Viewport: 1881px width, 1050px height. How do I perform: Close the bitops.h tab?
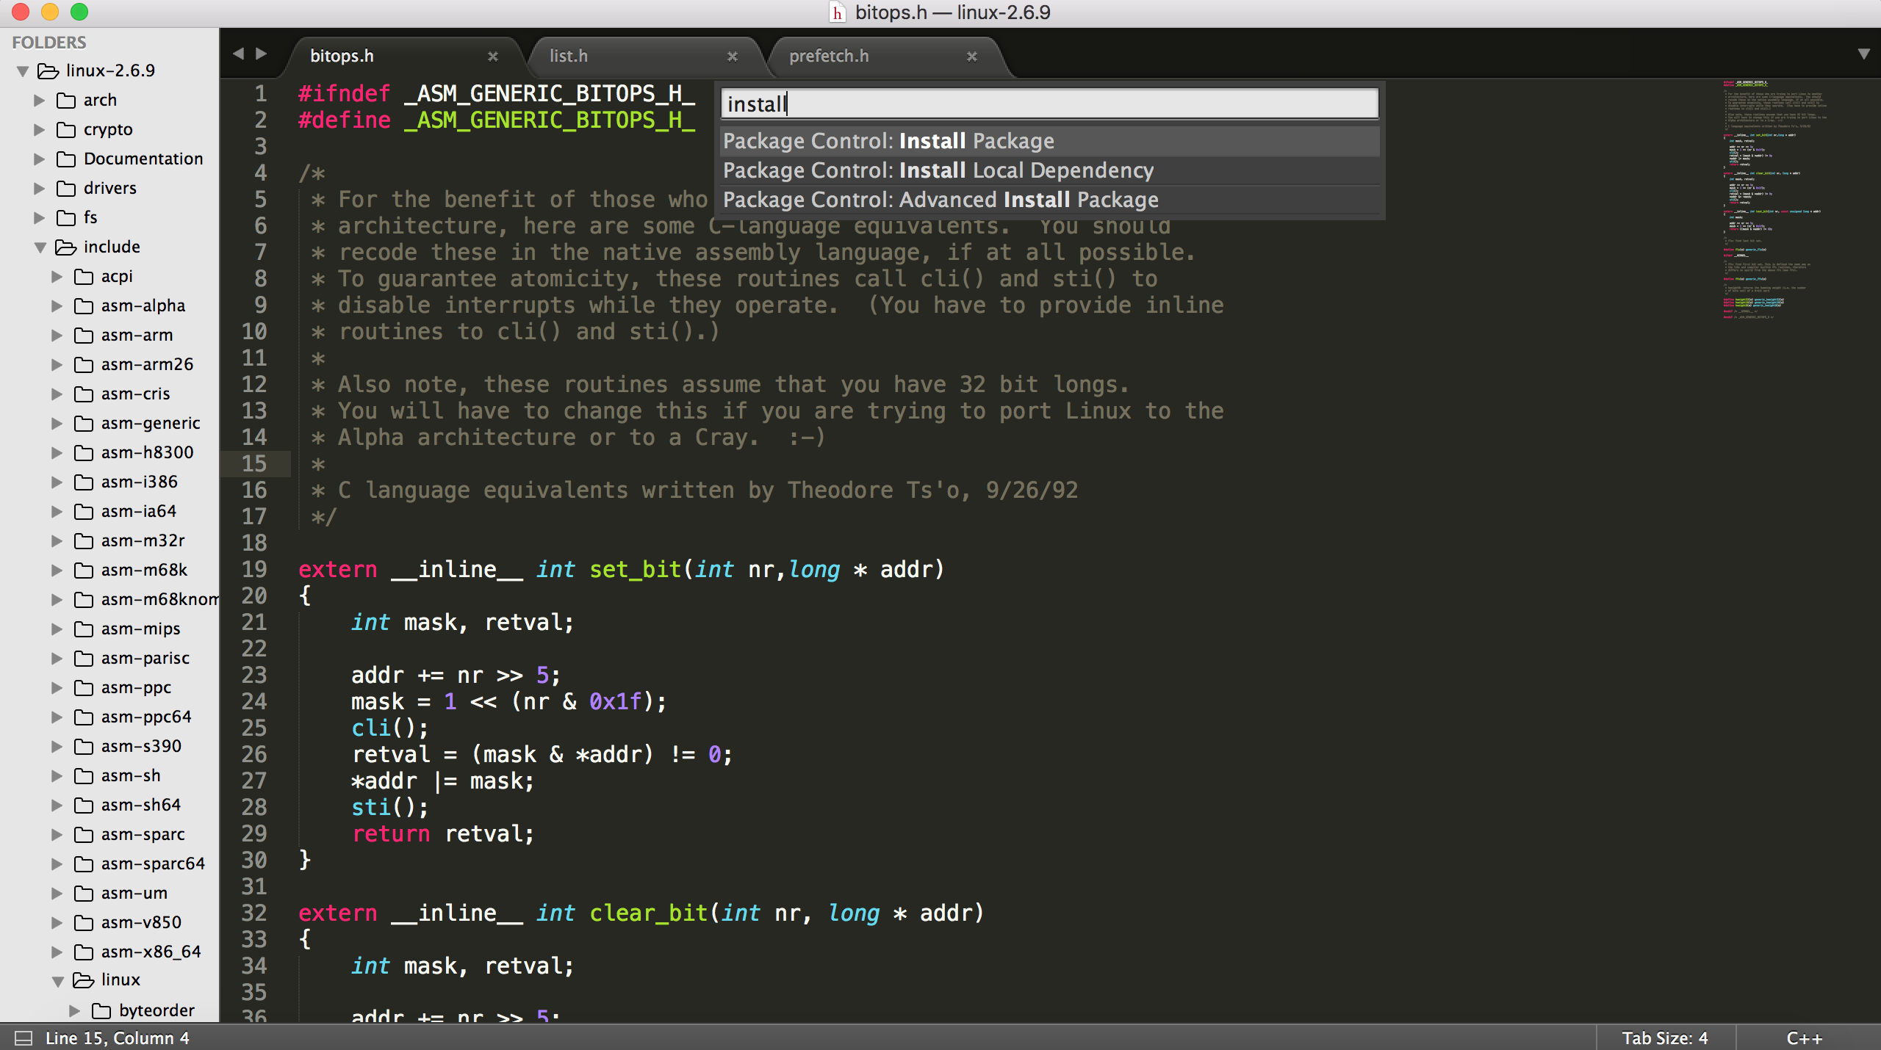click(493, 57)
